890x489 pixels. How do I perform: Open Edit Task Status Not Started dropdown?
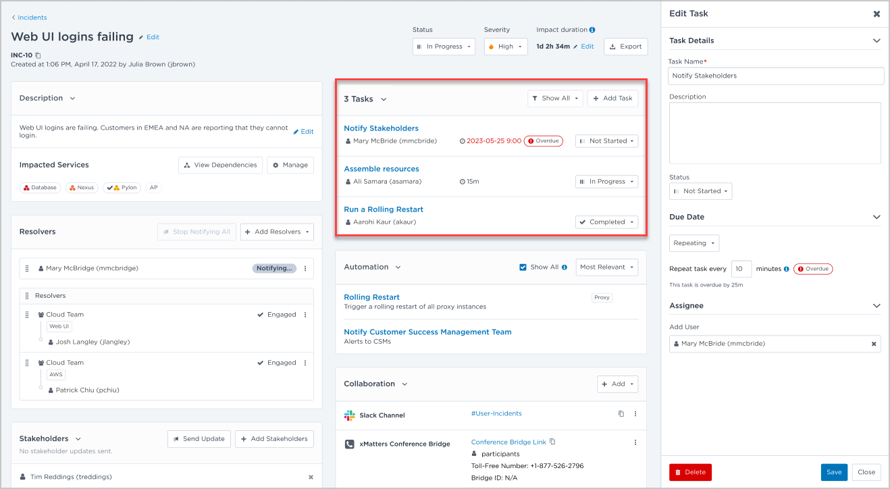click(700, 191)
